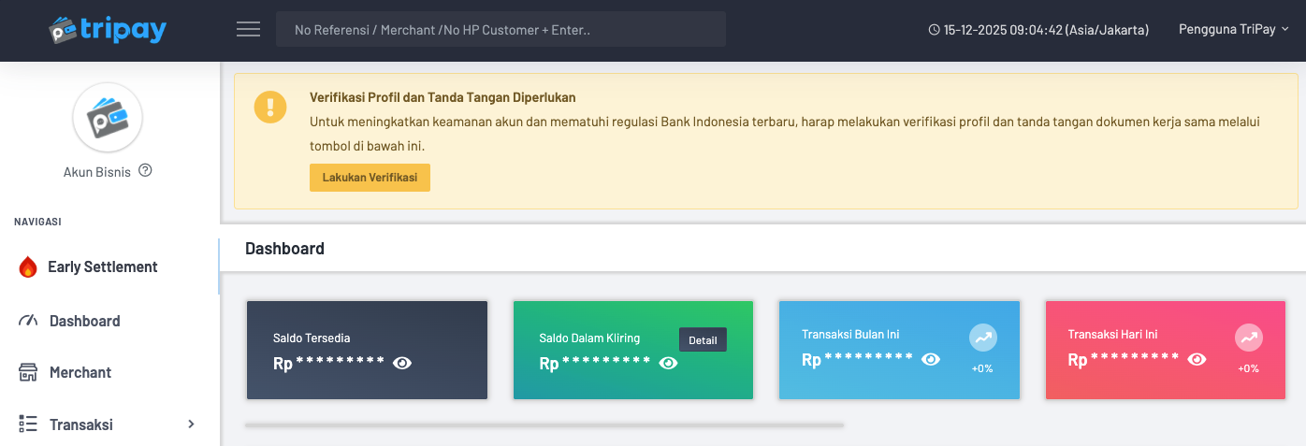
Task: Show the Saldo Tersedia amount
Action: (x=402, y=363)
